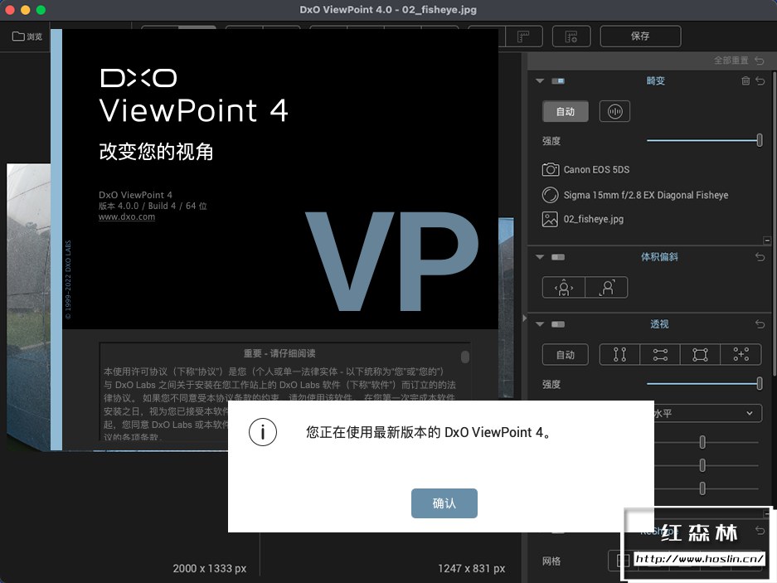Click 确认 in the update dialog
Viewport: 777px width, 583px height.
click(444, 503)
